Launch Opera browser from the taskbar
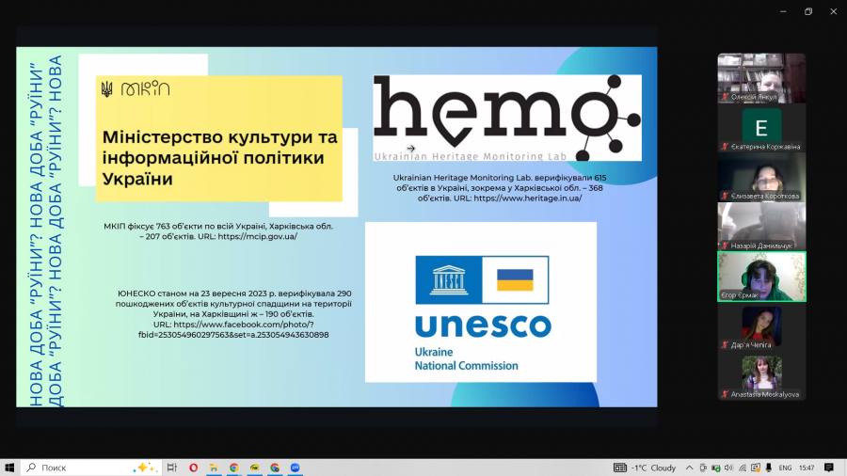 click(x=193, y=468)
